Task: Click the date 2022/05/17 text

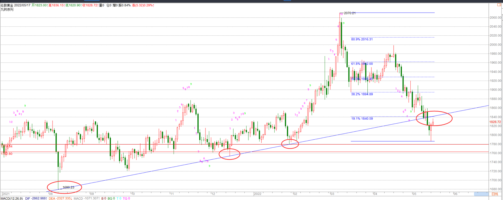Action: click(22, 6)
